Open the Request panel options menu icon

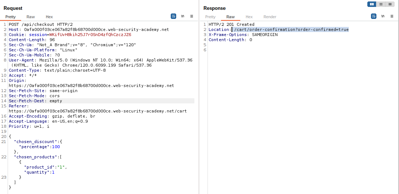coord(192,16)
